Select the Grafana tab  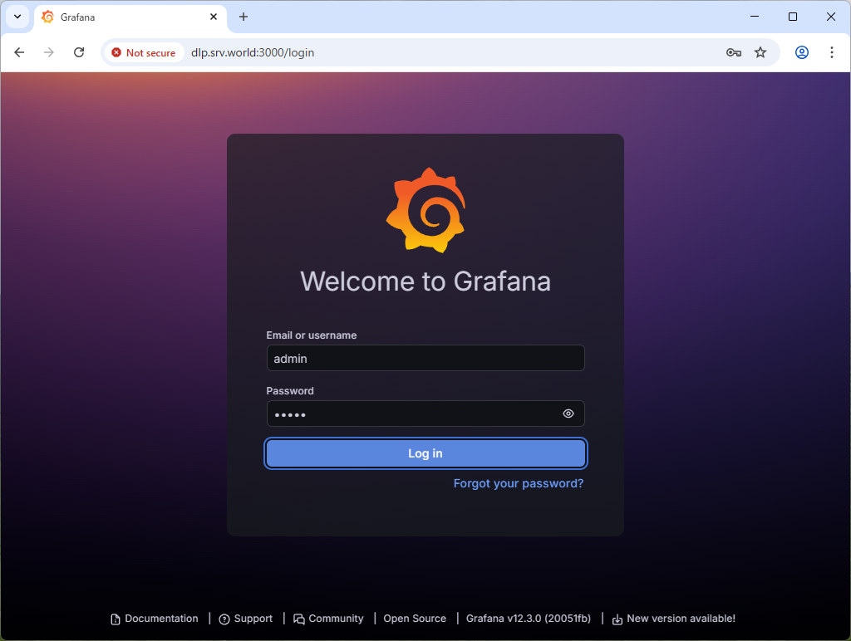(125, 17)
